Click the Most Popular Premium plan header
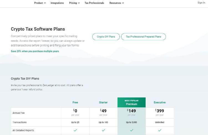Screen dimensions: 208x135 (131, 102)
